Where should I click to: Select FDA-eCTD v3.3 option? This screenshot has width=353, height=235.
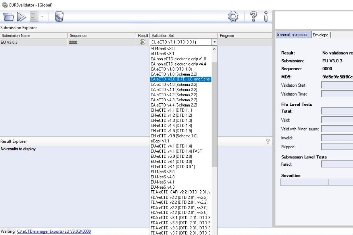181,223
